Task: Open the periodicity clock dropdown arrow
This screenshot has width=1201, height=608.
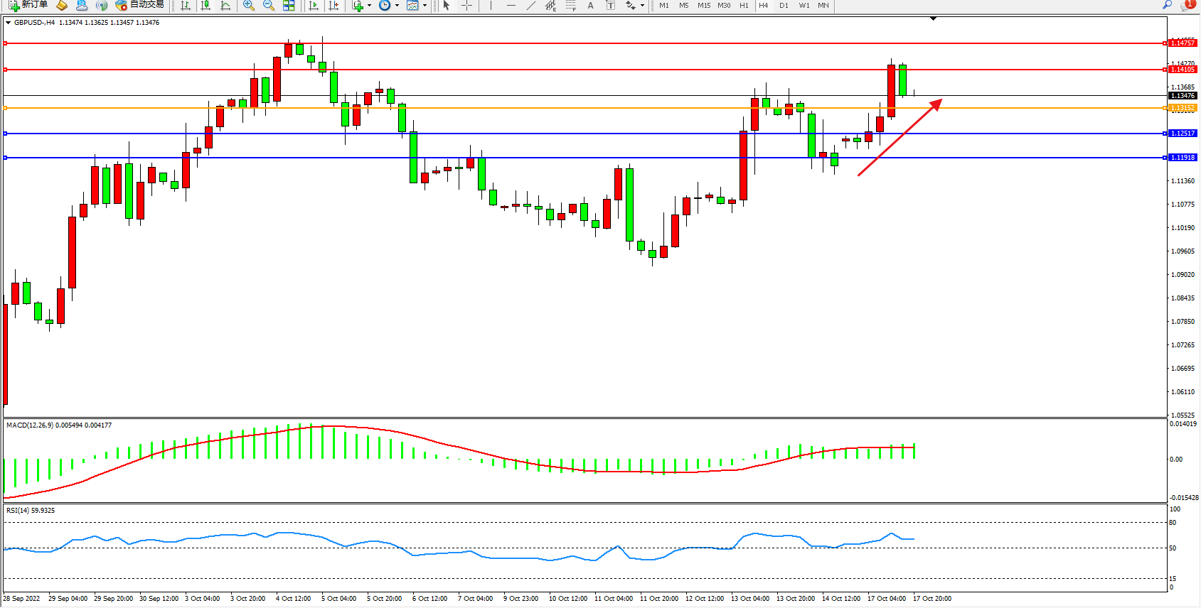Action: [x=397, y=5]
